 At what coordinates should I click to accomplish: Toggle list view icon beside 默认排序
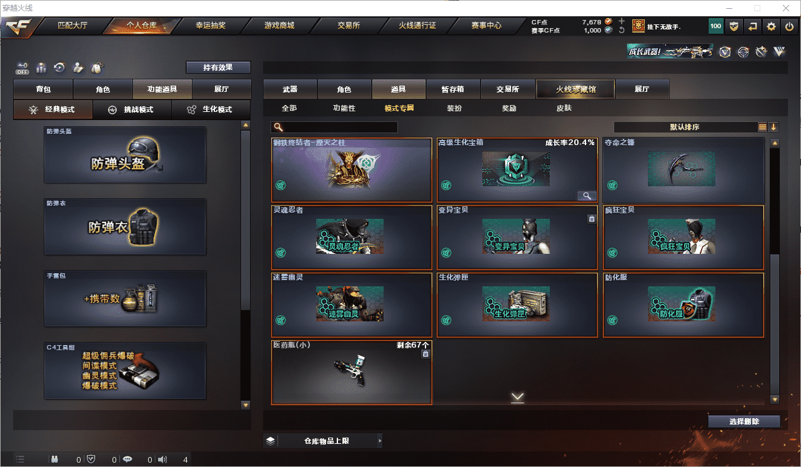[763, 127]
